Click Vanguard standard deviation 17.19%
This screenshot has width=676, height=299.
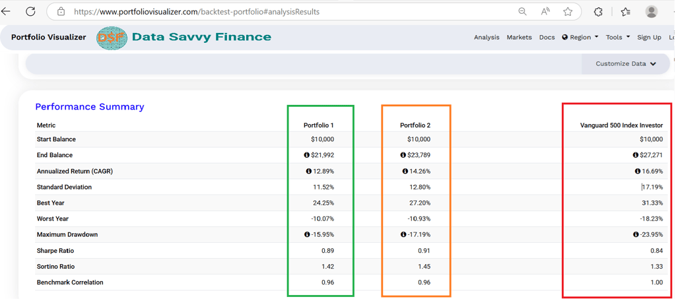653,187
